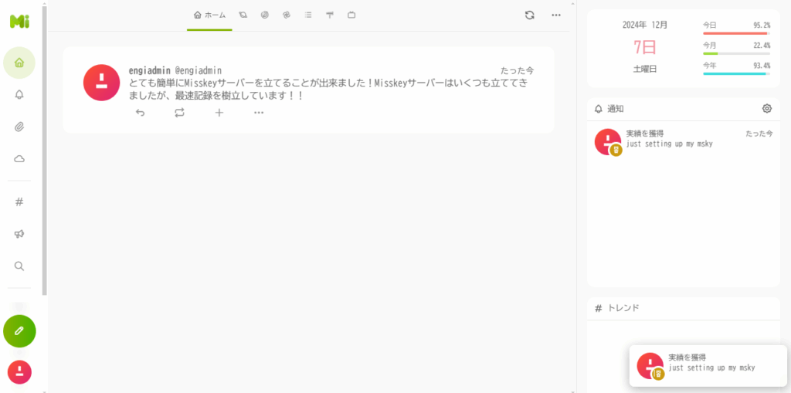791x393 pixels.
Task: Open account menu via sidebar avatar
Action: pyautogui.click(x=19, y=372)
